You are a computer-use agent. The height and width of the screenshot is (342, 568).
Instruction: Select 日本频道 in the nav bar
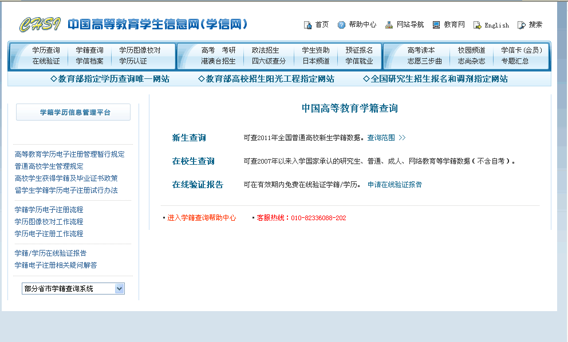[315, 61]
